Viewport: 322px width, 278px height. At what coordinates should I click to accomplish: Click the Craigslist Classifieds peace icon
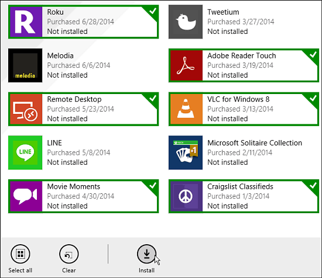(186, 196)
